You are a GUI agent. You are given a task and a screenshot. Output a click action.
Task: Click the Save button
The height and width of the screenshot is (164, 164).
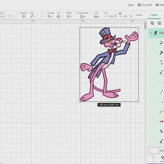pos(131,5)
